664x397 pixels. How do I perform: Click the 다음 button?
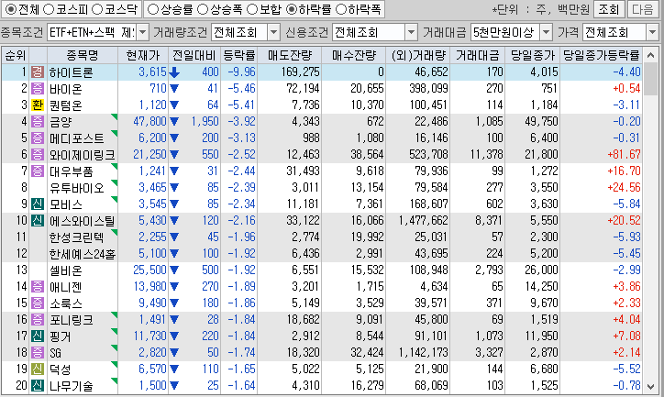click(x=643, y=9)
